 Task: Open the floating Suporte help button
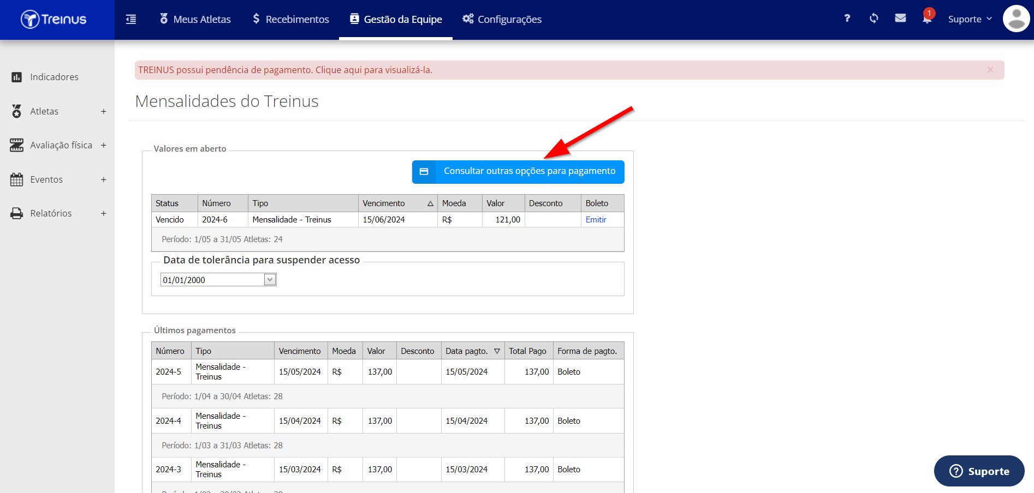979,471
